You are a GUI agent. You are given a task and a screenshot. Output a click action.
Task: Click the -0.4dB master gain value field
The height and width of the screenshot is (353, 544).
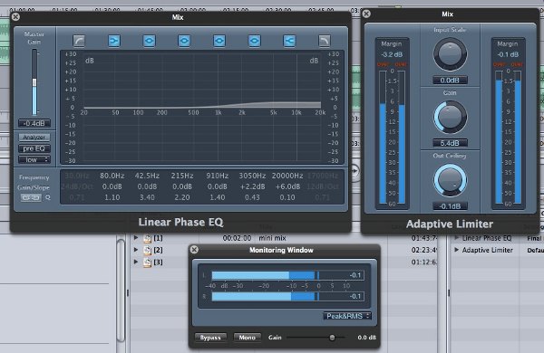click(x=34, y=123)
